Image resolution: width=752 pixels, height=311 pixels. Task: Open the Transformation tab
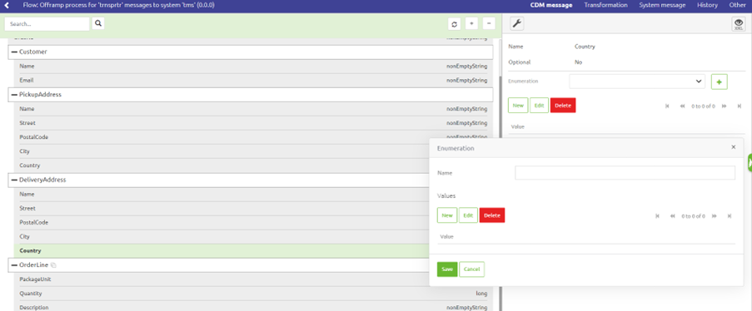point(605,5)
